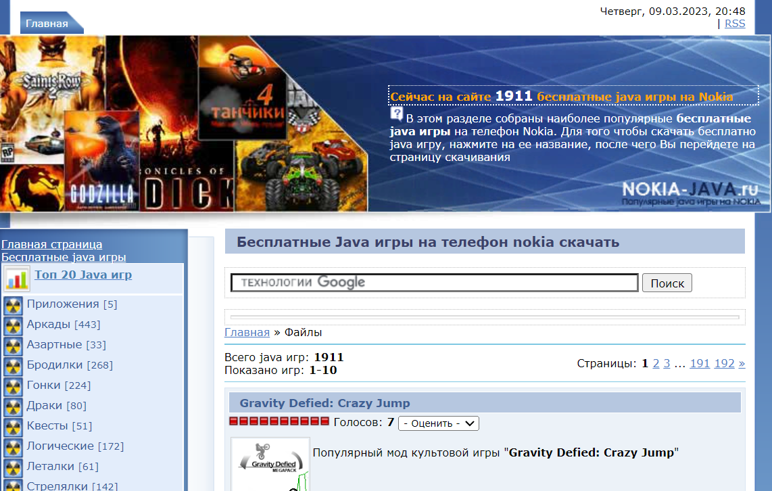Click the » next page arrow
Image resolution: width=772 pixels, height=491 pixels.
pos(742,363)
